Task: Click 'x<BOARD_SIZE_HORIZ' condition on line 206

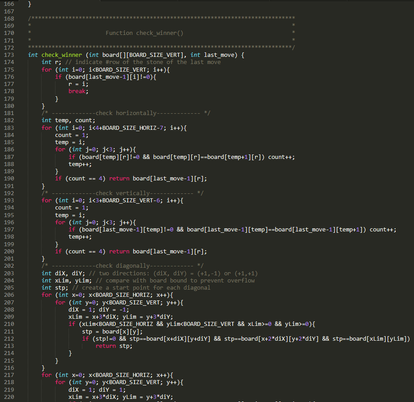Action: coord(119,295)
